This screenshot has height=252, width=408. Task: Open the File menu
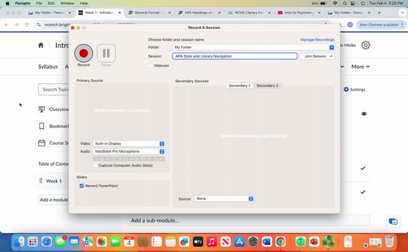39,3
